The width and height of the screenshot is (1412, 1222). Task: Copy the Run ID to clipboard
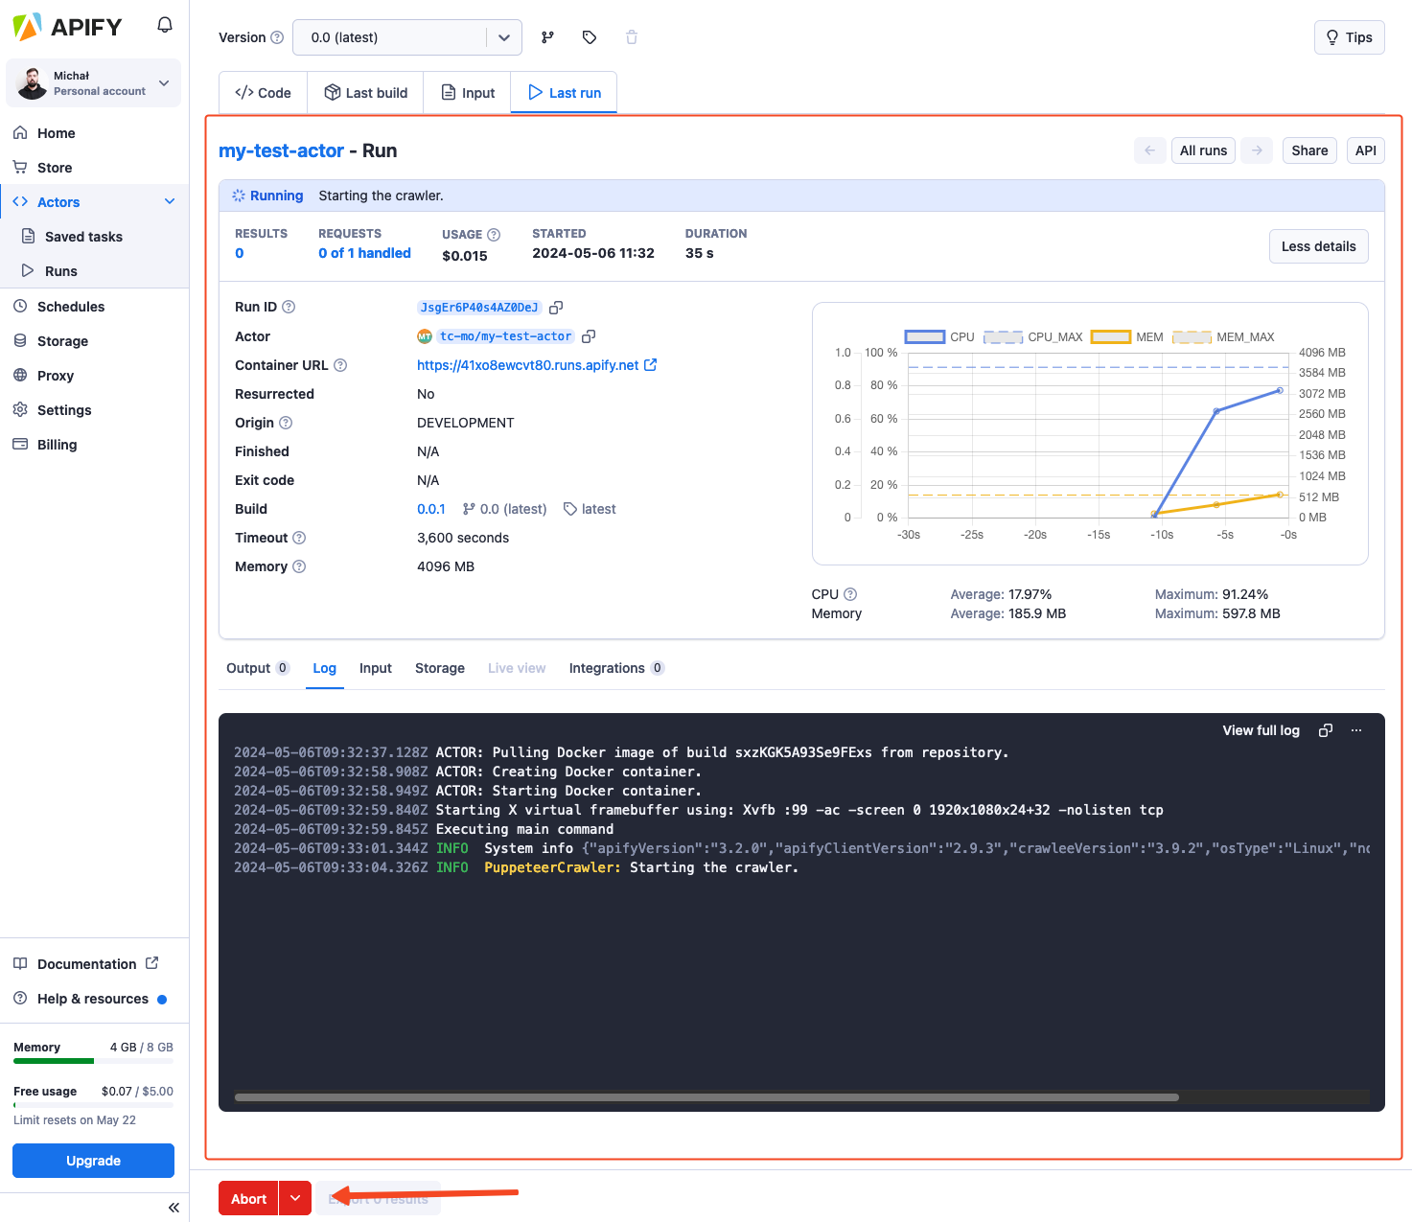pyautogui.click(x=556, y=308)
